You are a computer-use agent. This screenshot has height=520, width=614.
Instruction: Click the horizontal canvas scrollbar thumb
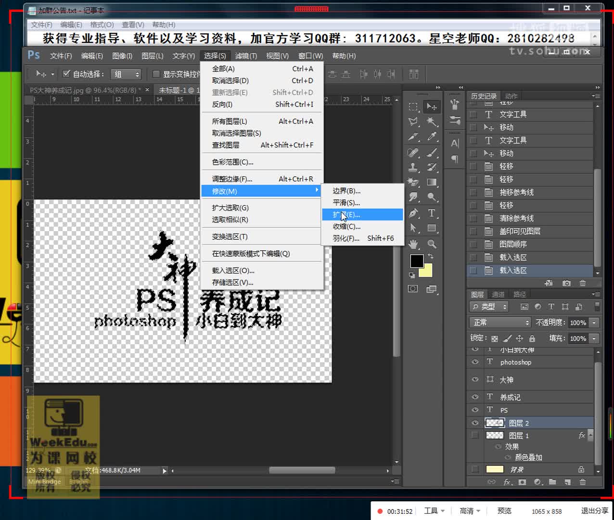pyautogui.click(x=302, y=470)
